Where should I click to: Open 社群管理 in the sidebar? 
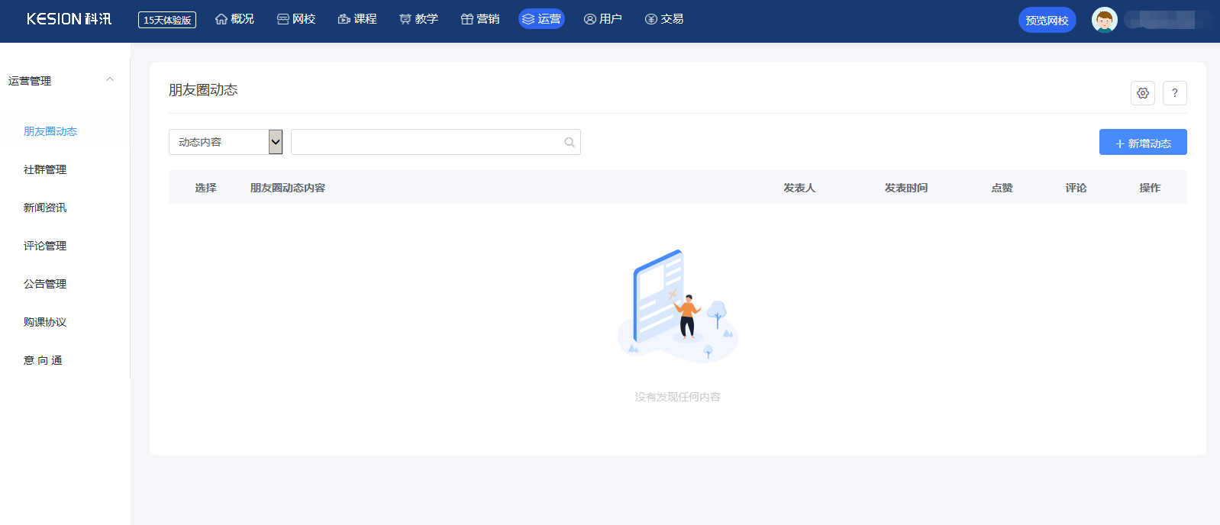pos(45,169)
